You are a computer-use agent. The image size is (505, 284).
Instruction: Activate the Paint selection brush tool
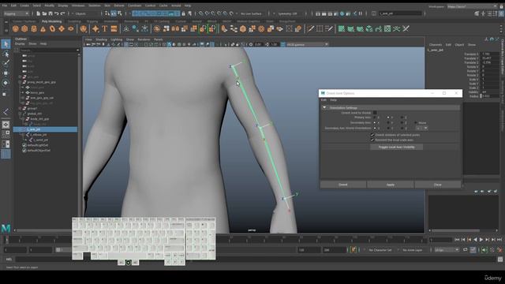6,63
